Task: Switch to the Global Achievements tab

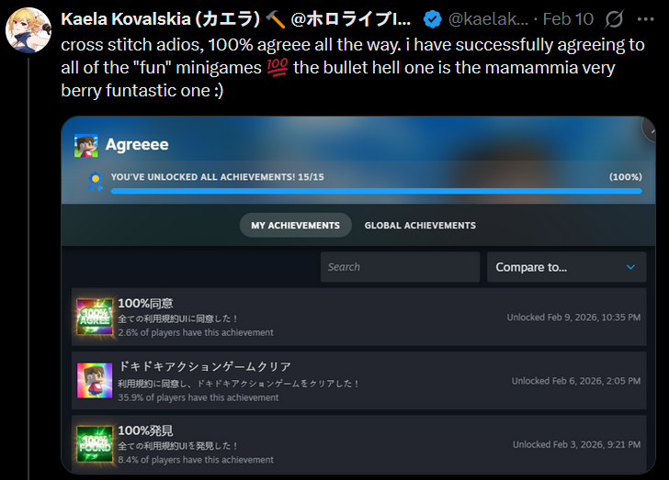Action: pos(420,225)
